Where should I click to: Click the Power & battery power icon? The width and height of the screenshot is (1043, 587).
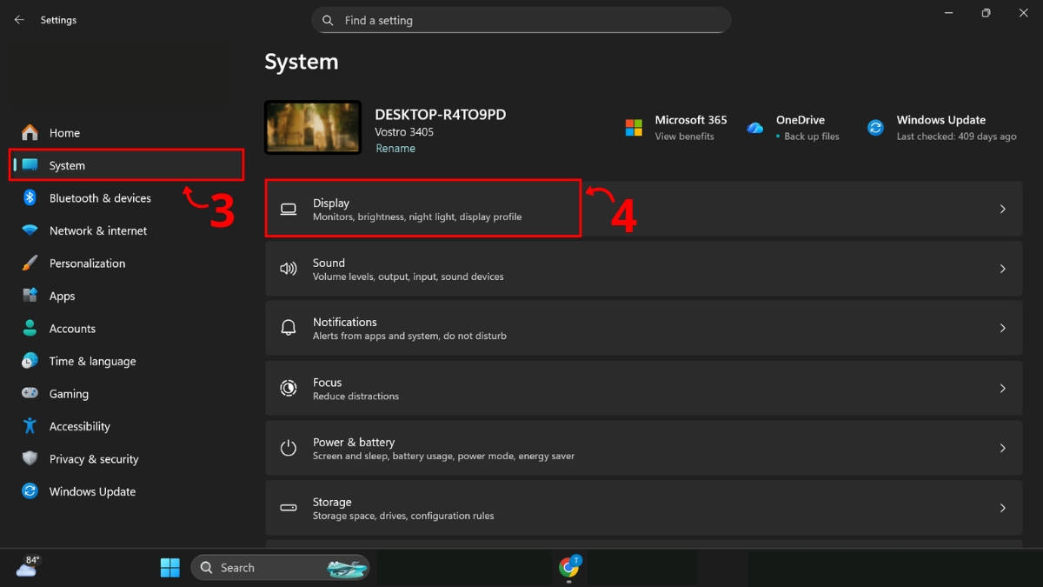[x=289, y=448]
